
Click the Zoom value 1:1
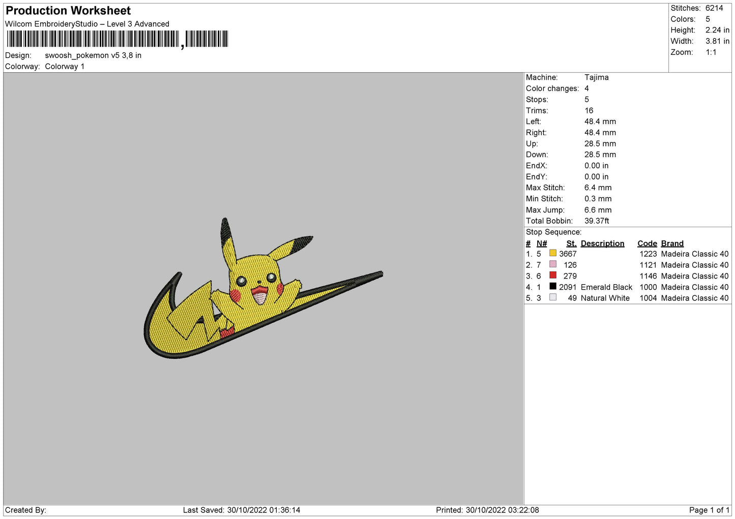point(711,52)
